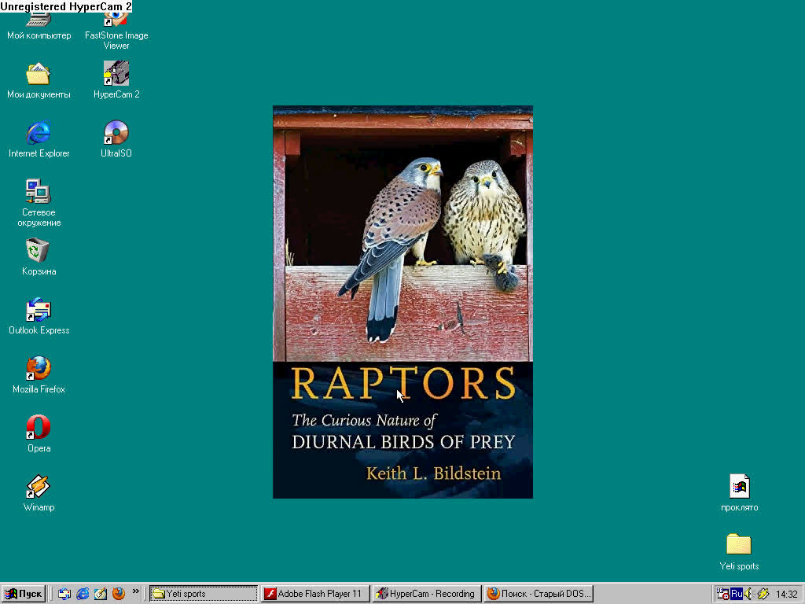Click the проклято file icon

pyautogui.click(x=739, y=487)
